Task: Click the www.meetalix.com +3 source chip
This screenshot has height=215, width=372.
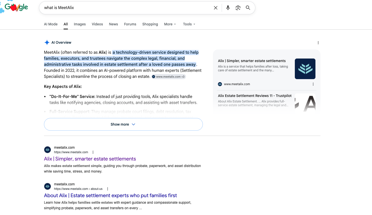Action: point(169,77)
